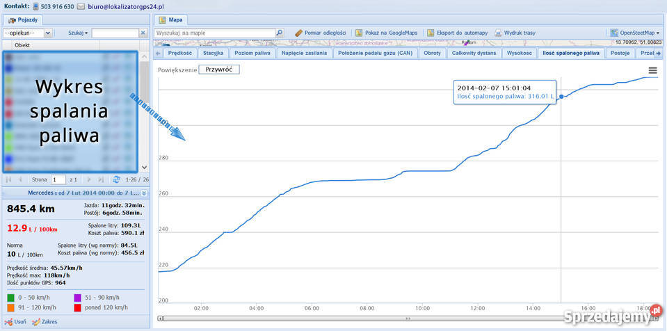This screenshot has width=667, height=331.
Task: Open the --opiekun-- dropdown
Action: (x=28, y=33)
